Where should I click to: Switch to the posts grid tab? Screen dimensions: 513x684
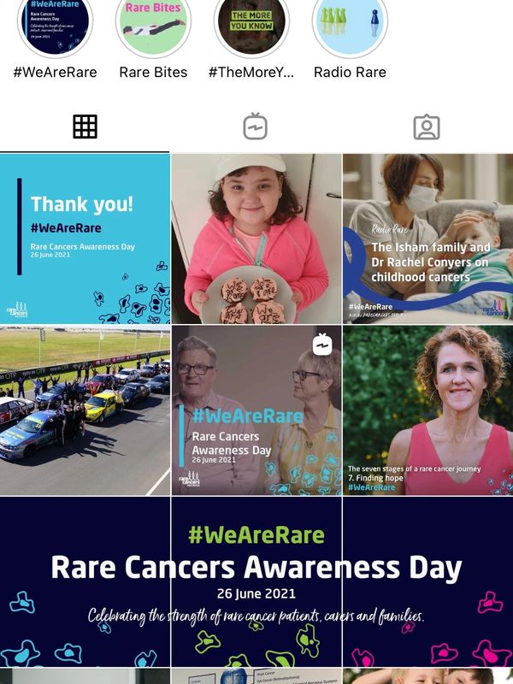coord(85,127)
